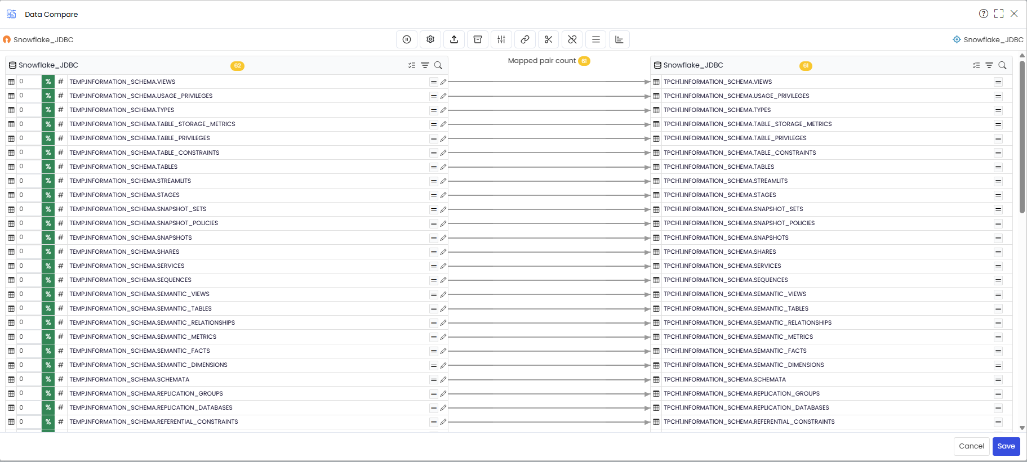Click the equals icon for TPCH1.INFORMATION_SCHEMA.REPLICATION_GROUPS
Image resolution: width=1027 pixels, height=462 pixels.
click(x=998, y=394)
